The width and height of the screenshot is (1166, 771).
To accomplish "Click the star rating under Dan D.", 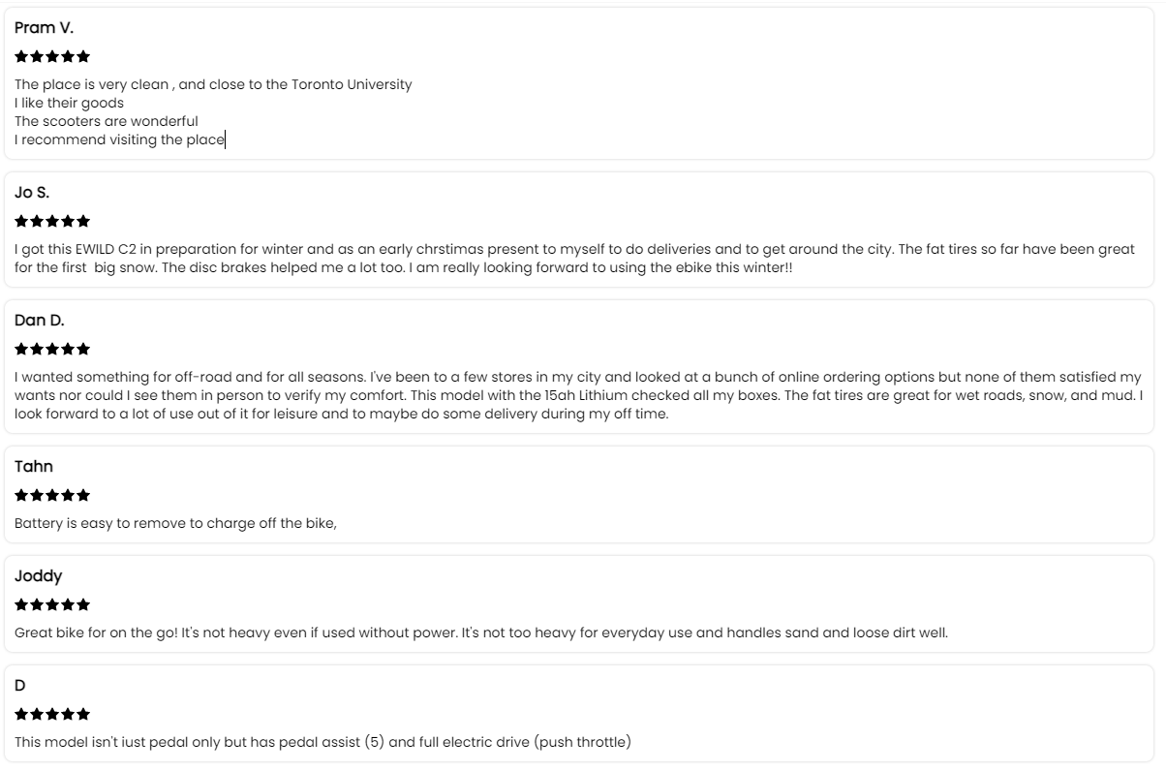I will (x=52, y=349).
